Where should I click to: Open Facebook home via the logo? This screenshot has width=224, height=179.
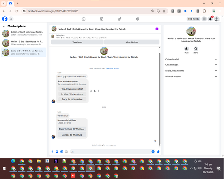pyautogui.click(x=4, y=19)
